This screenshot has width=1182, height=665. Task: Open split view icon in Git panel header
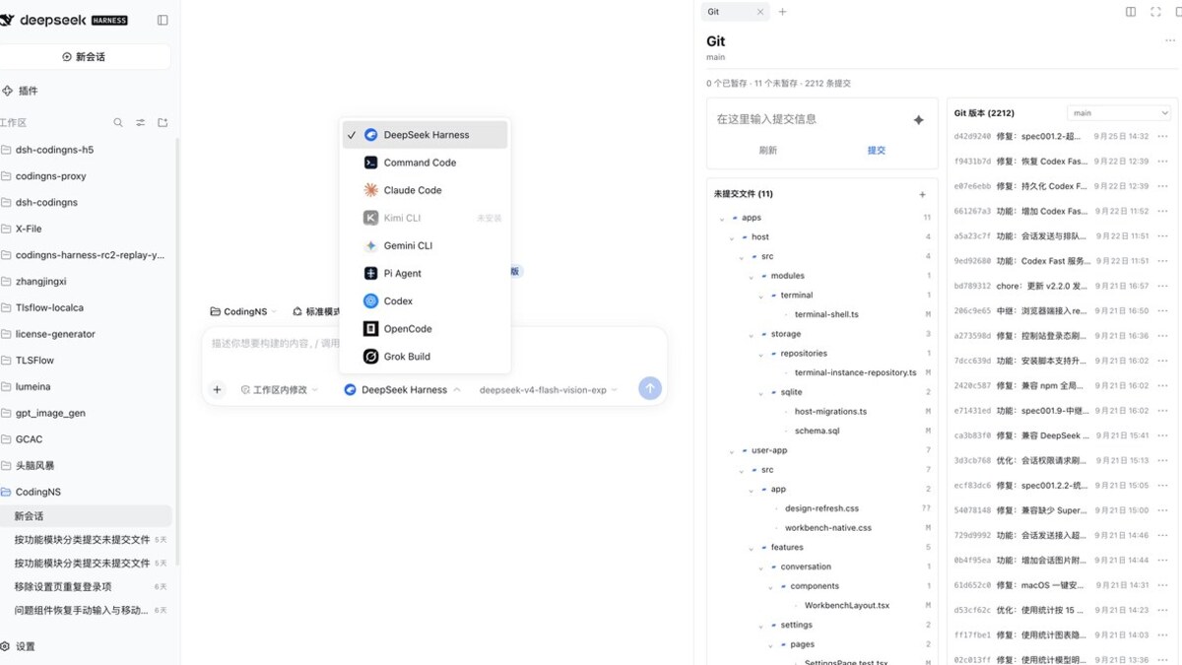[x=1131, y=12]
